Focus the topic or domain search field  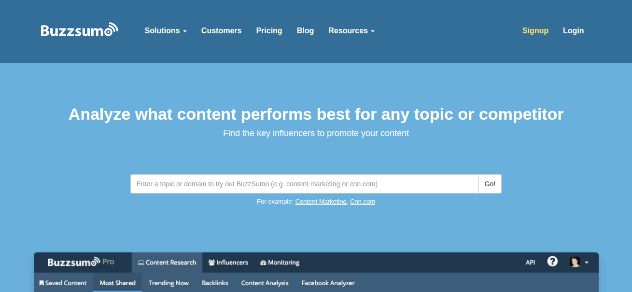click(x=305, y=184)
